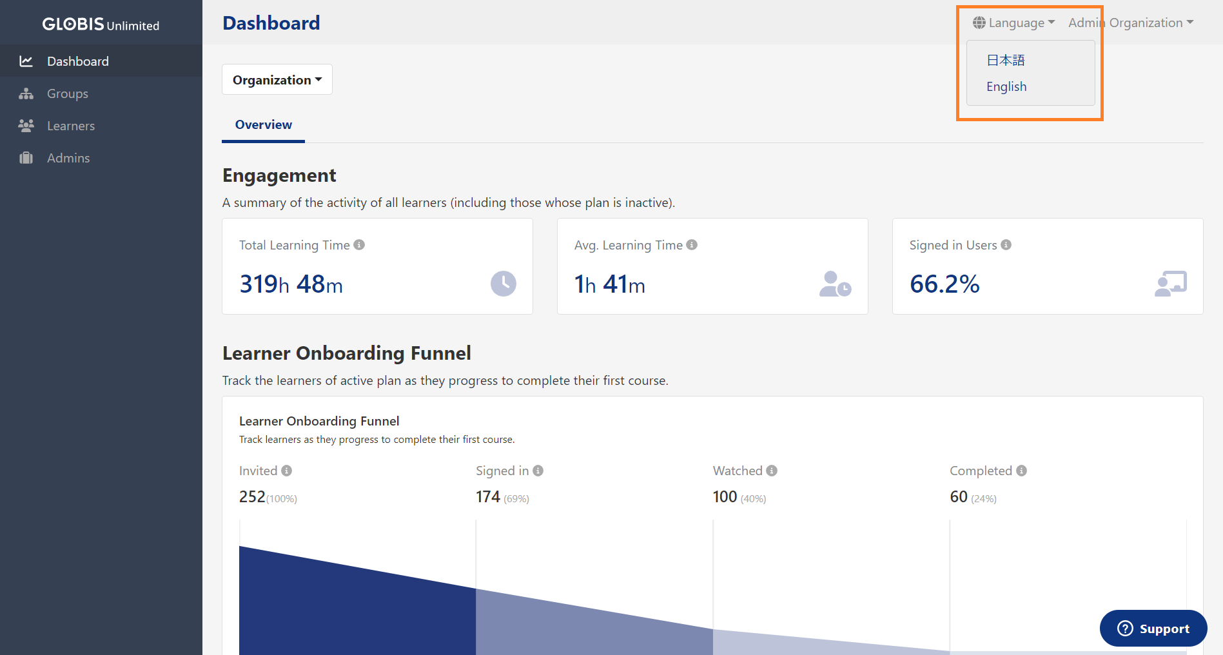Select 日本語 from the language menu
Viewport: 1223px width, 655px height.
[x=1006, y=60]
